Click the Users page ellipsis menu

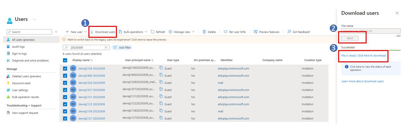(34, 19)
